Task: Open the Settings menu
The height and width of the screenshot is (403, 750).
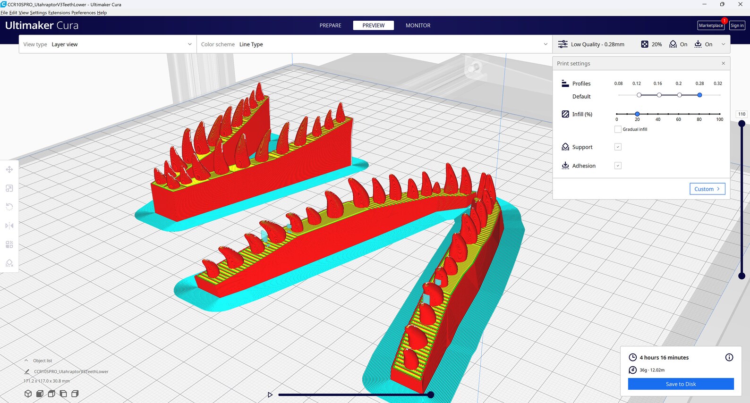Action: click(x=38, y=13)
